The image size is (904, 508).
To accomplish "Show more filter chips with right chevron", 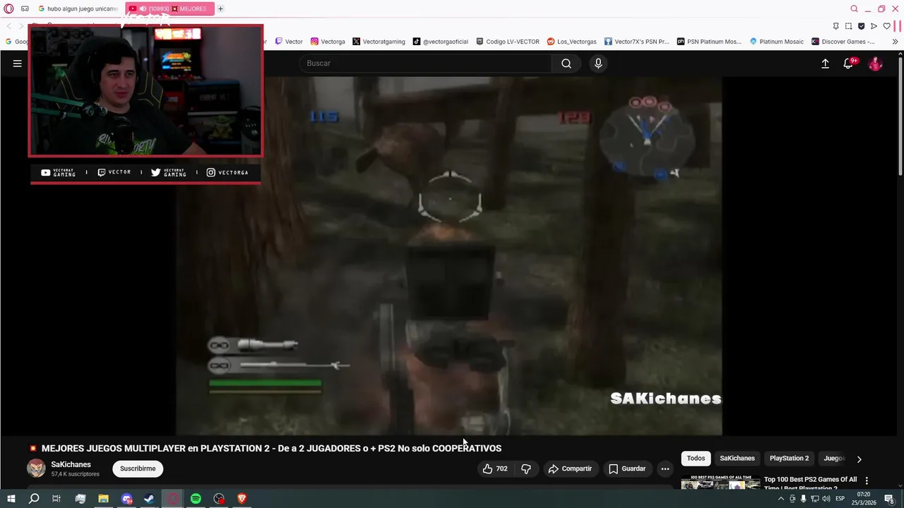I will coord(859,459).
